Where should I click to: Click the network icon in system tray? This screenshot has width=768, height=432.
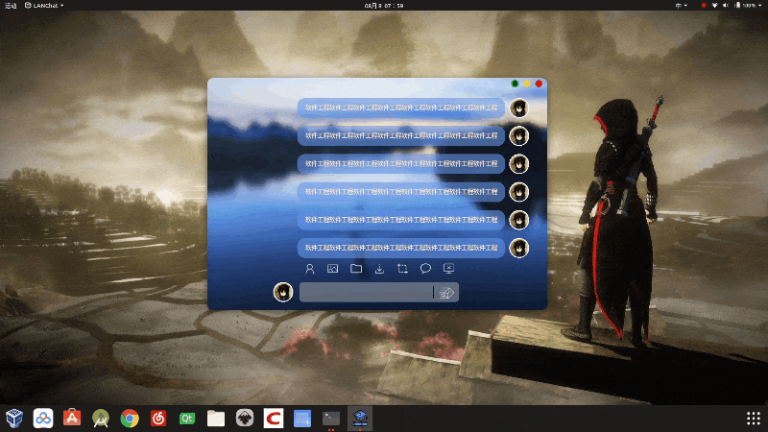(x=714, y=6)
